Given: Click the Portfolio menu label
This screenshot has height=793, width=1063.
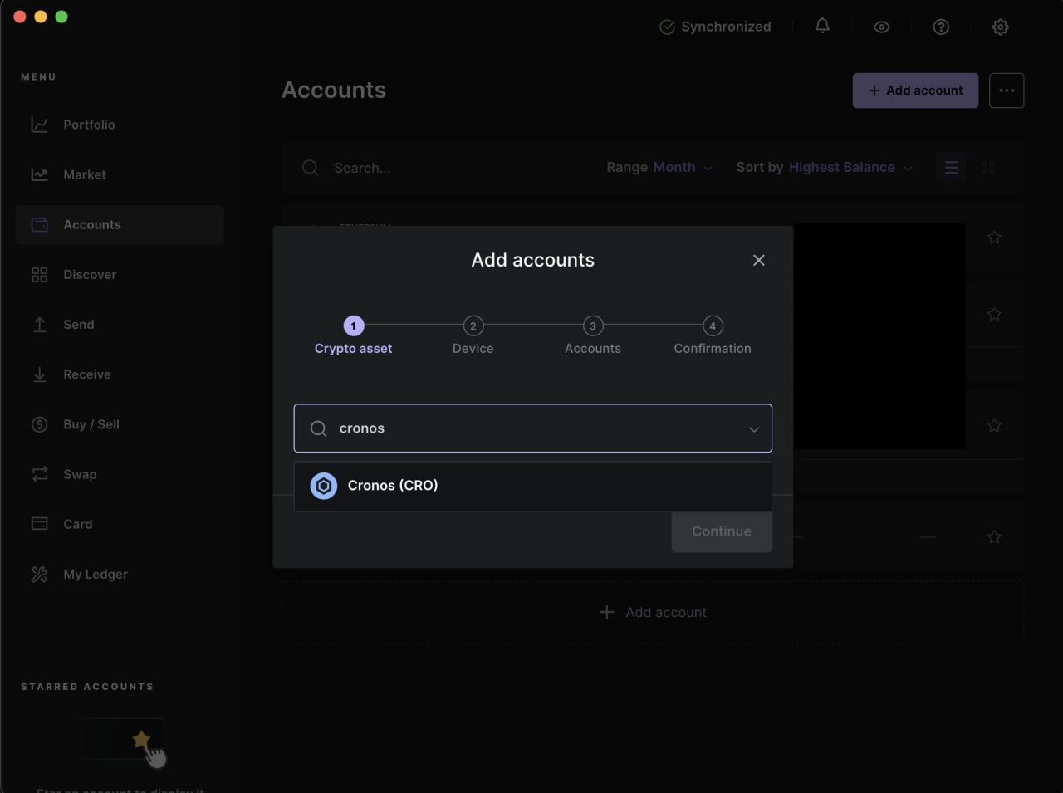Looking at the screenshot, I should pos(89,125).
